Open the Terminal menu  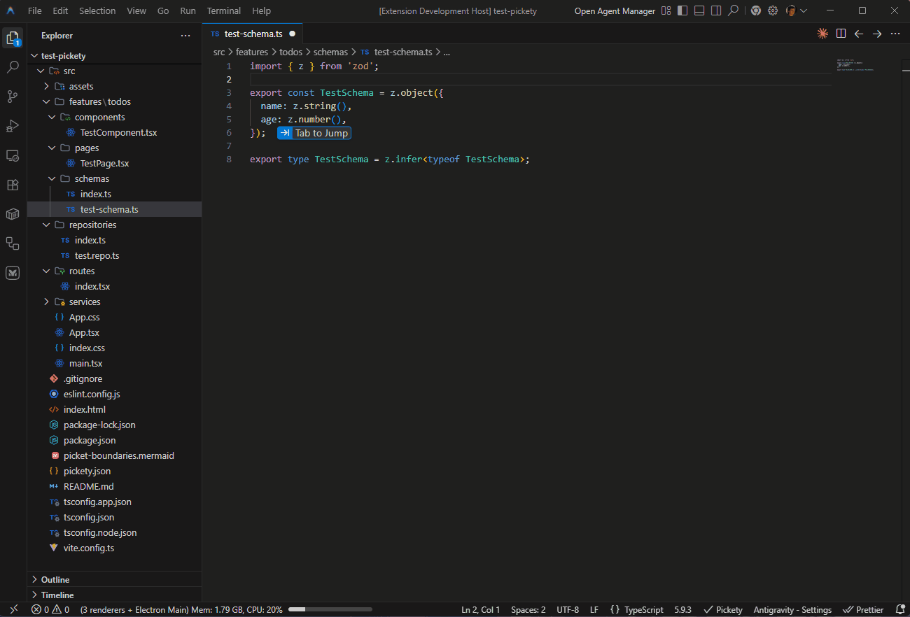coord(224,10)
